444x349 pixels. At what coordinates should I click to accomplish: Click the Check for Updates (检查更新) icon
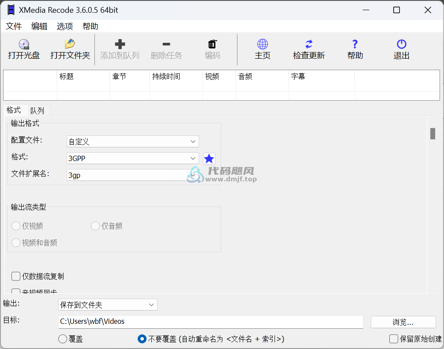309,44
